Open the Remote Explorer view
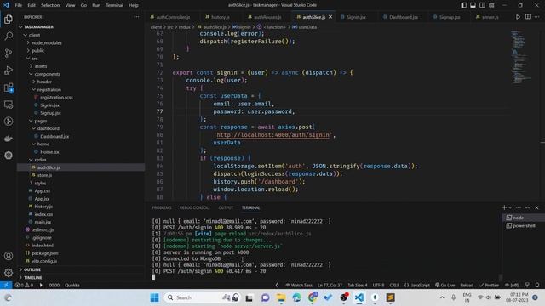The height and width of the screenshot is (306, 545). tap(9, 105)
